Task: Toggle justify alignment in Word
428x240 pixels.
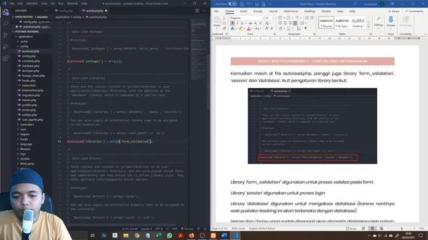Action: pyautogui.click(x=295, y=23)
